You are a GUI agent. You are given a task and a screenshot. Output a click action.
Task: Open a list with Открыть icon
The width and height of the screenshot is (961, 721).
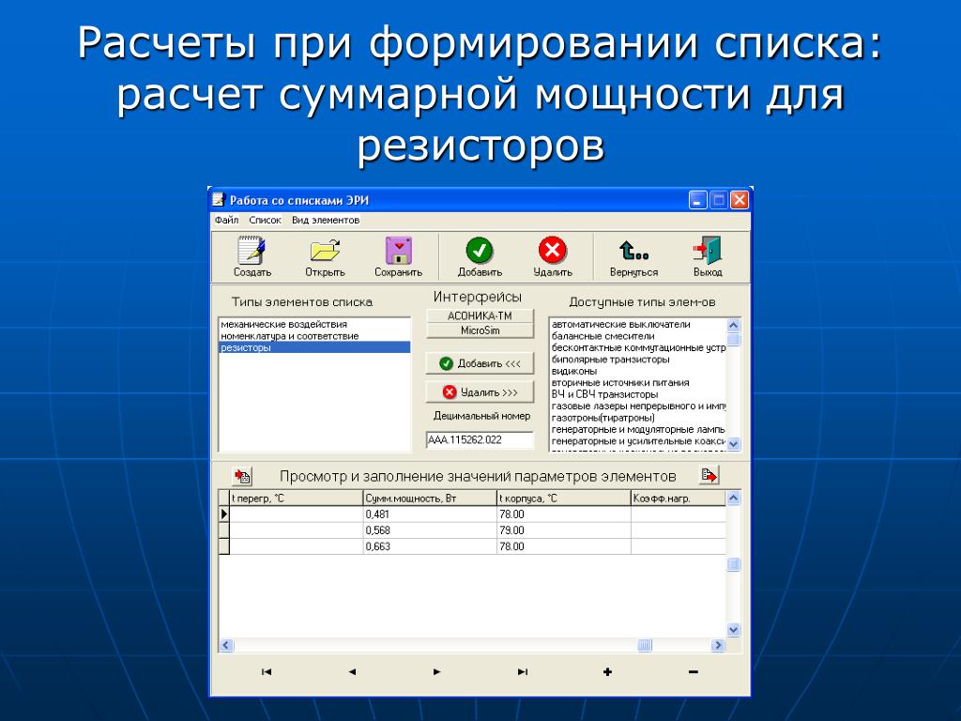coord(325,257)
